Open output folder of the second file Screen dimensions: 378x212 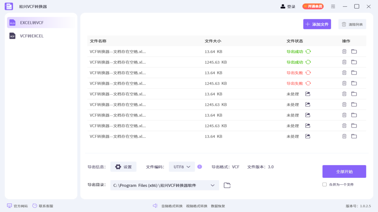354,62
